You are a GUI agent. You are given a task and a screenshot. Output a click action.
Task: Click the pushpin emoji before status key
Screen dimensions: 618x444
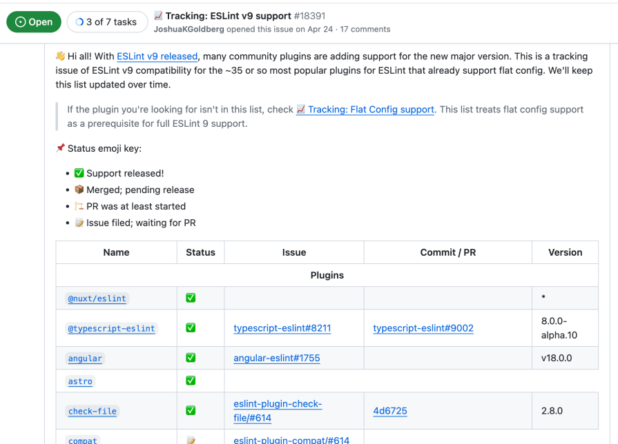[x=59, y=147]
